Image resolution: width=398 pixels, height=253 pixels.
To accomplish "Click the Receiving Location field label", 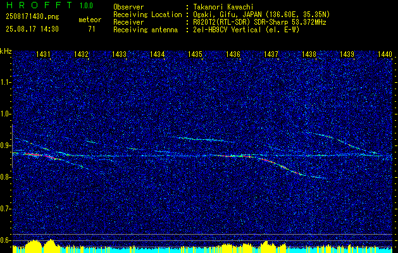I will 147,15.
